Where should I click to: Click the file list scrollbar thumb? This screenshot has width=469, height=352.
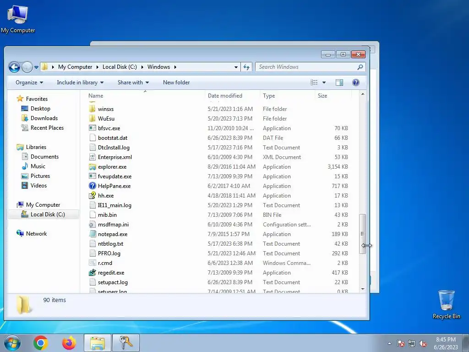coord(363,234)
